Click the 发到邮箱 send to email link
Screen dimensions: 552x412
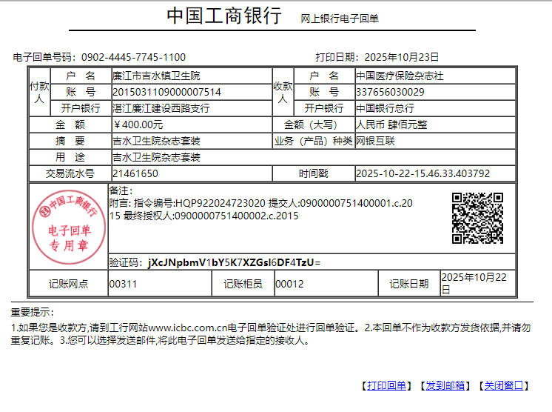click(445, 385)
